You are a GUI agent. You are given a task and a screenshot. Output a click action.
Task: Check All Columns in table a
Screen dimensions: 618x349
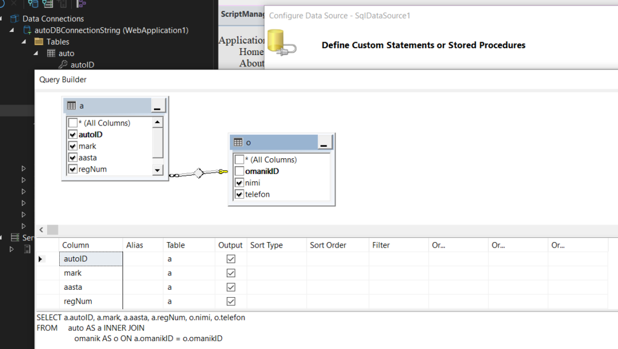click(73, 123)
